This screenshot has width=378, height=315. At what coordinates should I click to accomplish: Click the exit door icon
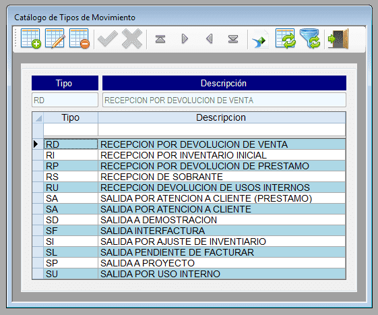(x=338, y=38)
